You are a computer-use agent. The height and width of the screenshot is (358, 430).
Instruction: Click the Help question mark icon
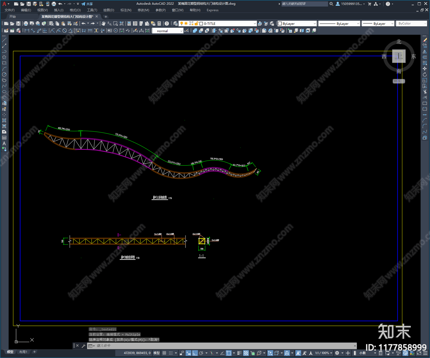pos(167,24)
